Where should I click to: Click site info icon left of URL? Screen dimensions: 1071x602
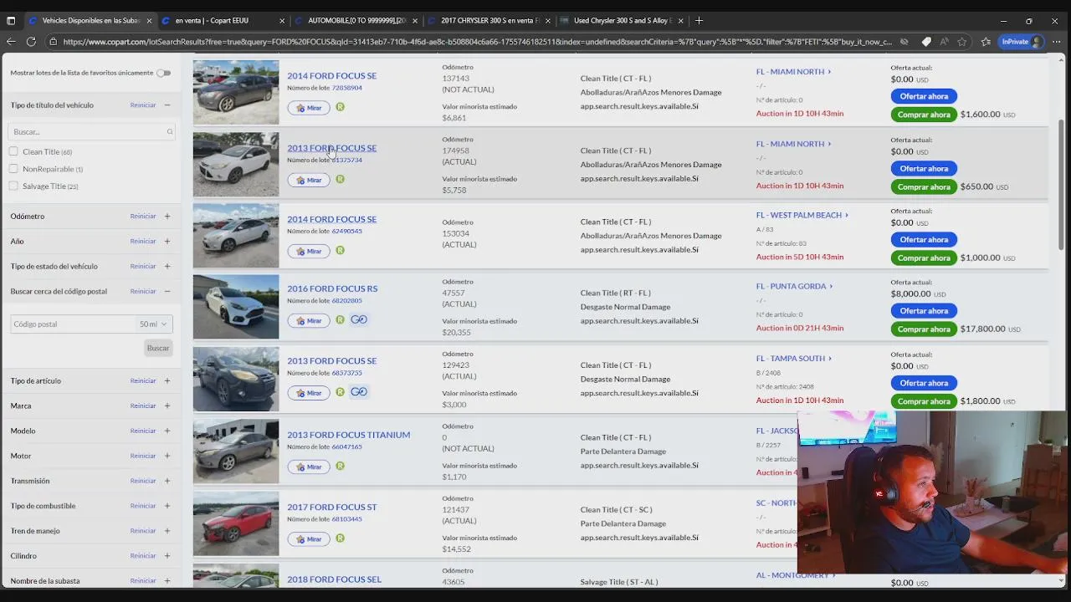(x=53, y=41)
